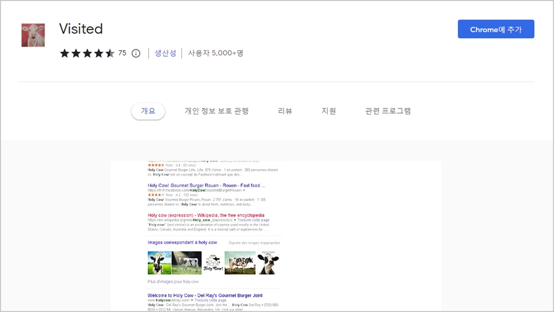Click the Holy Cow! cartoon thumbnail
Image resolution: width=554 pixels, height=312 pixels.
[x=213, y=263]
